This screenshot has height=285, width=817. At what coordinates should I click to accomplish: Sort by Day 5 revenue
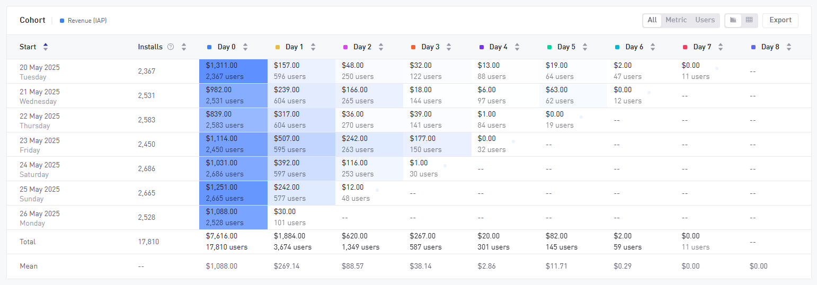pyautogui.click(x=585, y=47)
